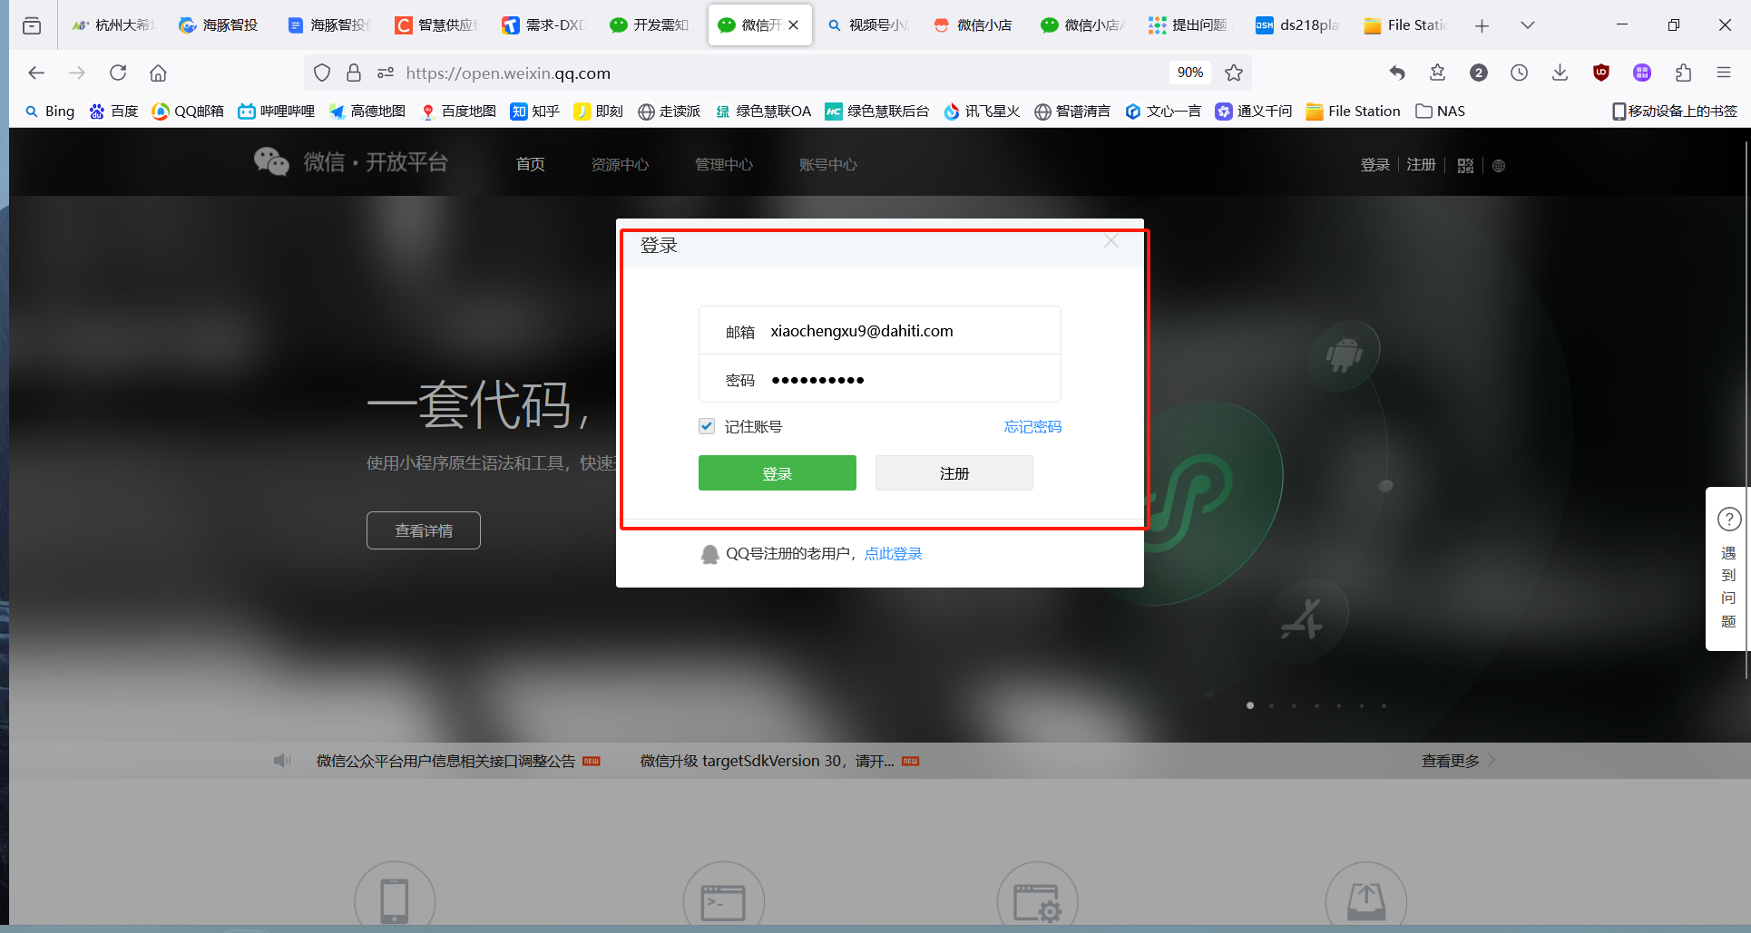This screenshot has height=933, width=1751.
Task: Click the WeChat Open Platform logo
Action: click(x=351, y=162)
